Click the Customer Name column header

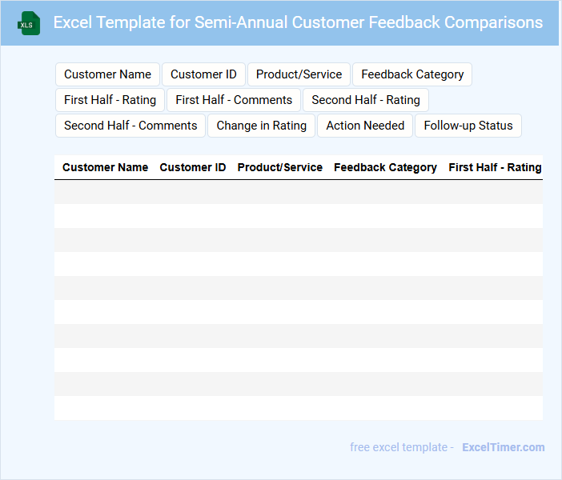click(105, 167)
